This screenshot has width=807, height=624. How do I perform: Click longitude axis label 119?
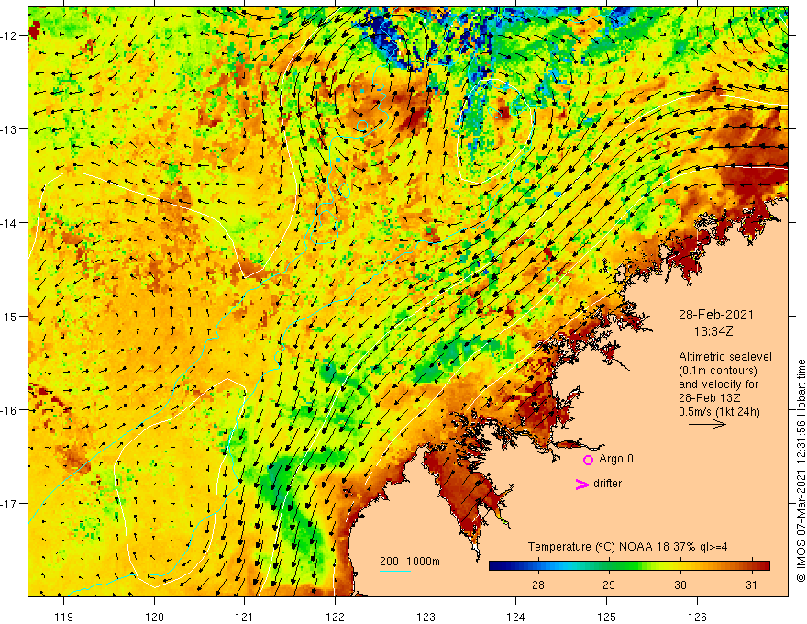64,617
